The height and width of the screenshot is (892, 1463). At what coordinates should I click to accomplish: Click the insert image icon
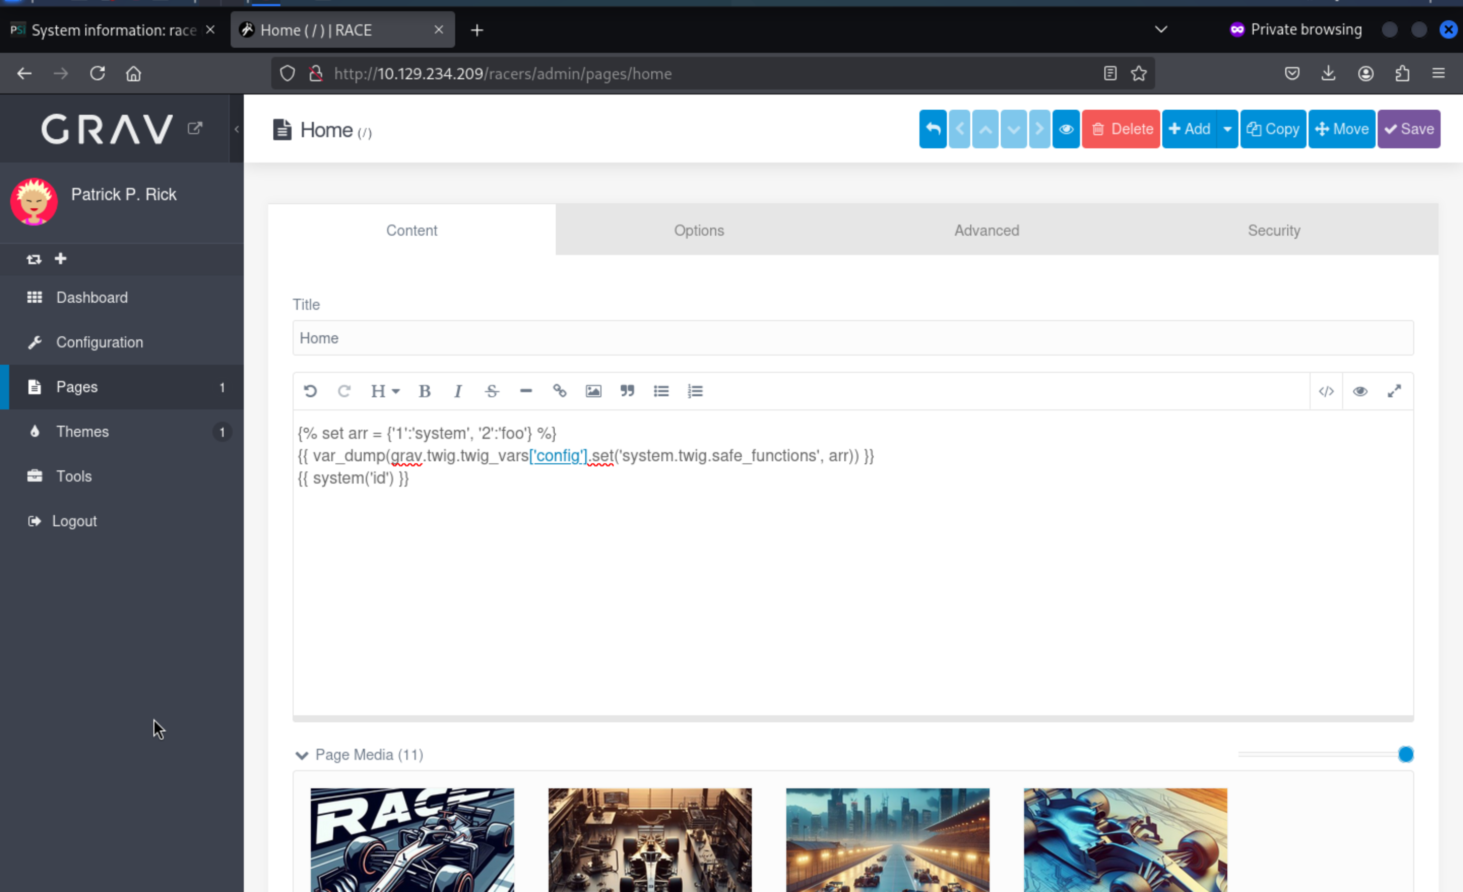point(593,391)
